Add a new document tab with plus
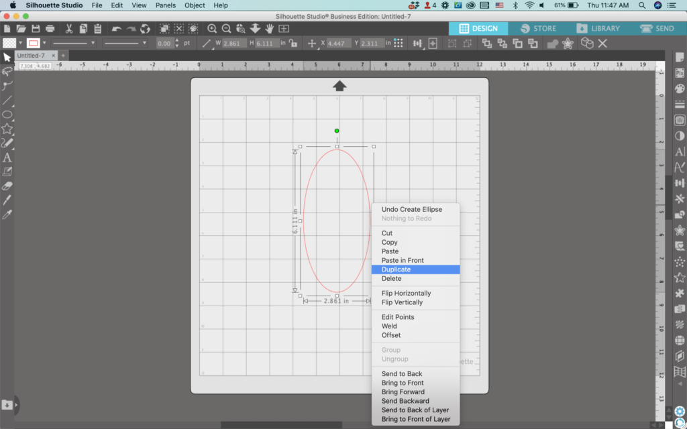 coord(63,56)
